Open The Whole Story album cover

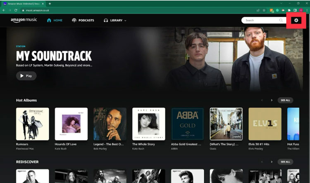point(149,124)
